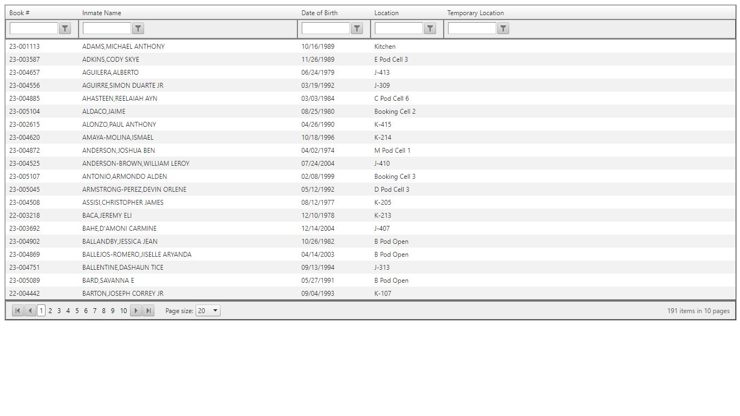The image size is (740, 416).
Task: Open the Location filter icon
Action: point(430,29)
